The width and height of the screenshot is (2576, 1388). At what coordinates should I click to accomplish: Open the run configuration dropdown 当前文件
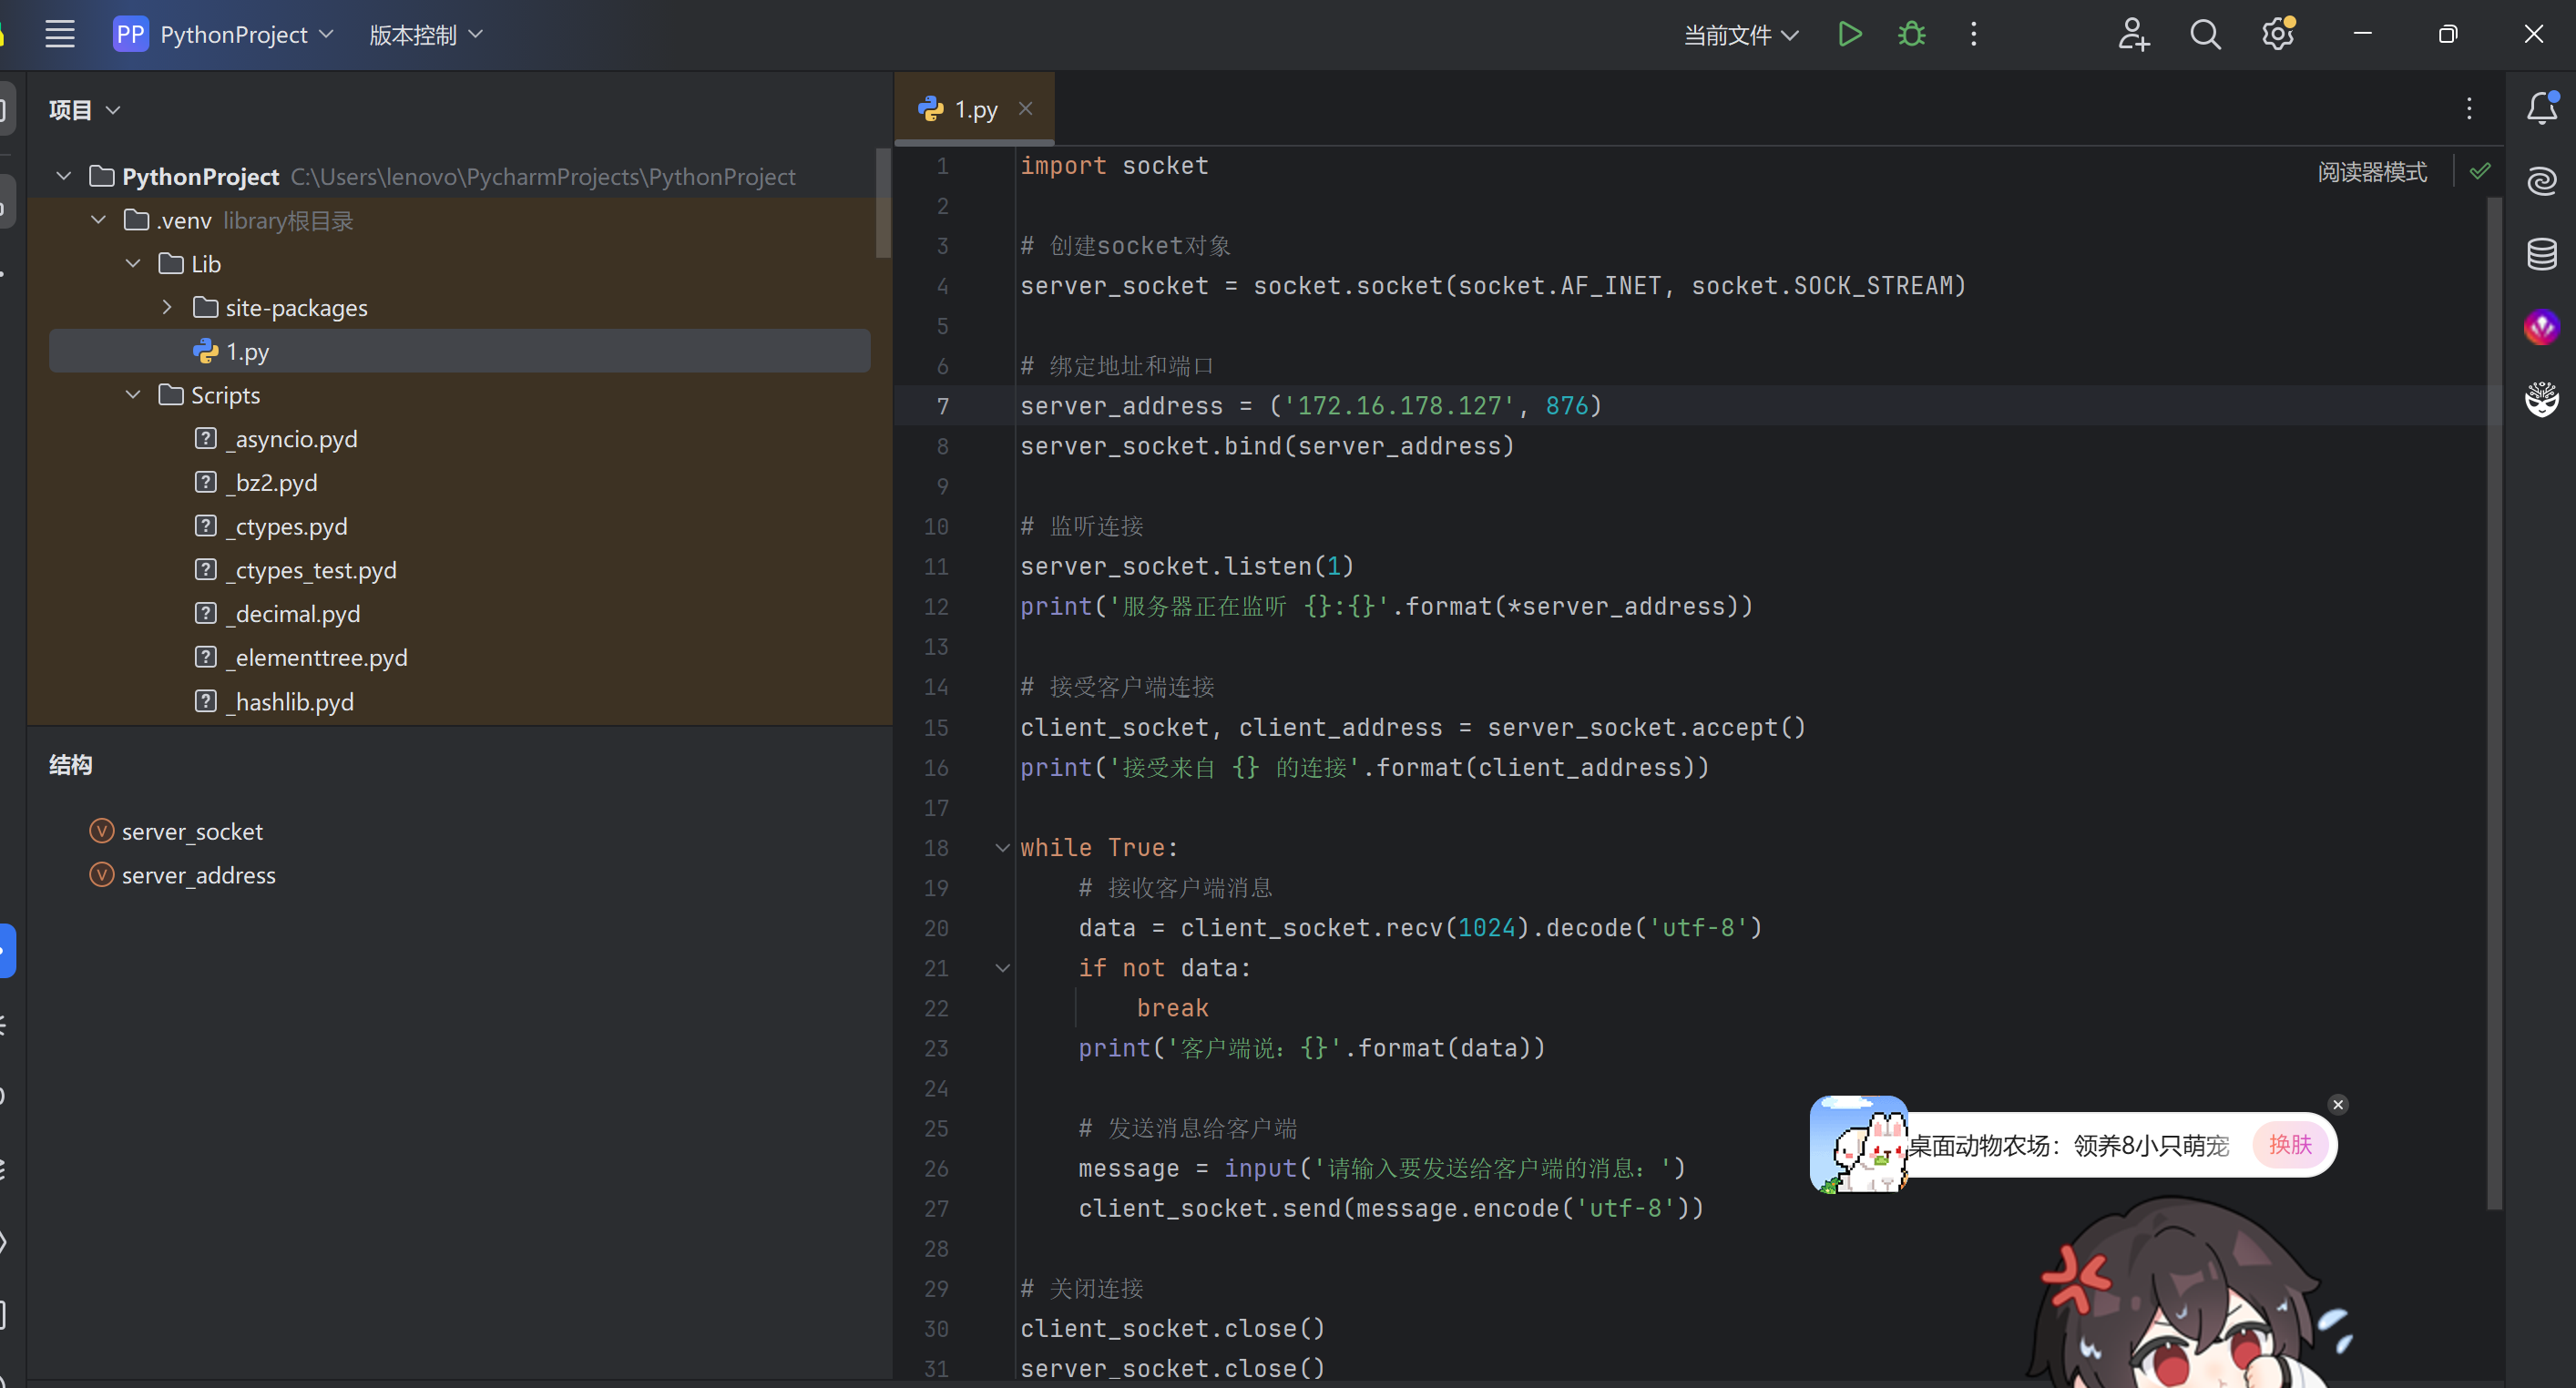1740,35
